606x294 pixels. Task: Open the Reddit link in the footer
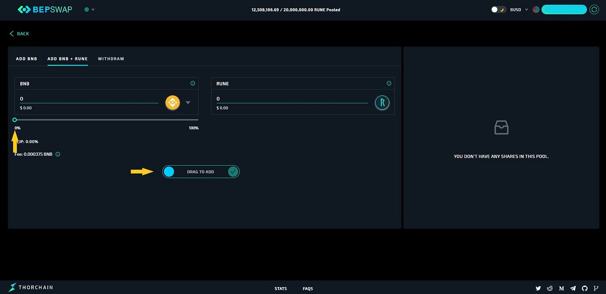point(550,288)
